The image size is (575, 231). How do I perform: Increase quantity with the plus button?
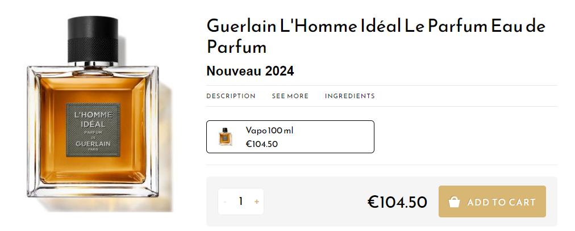point(257,201)
